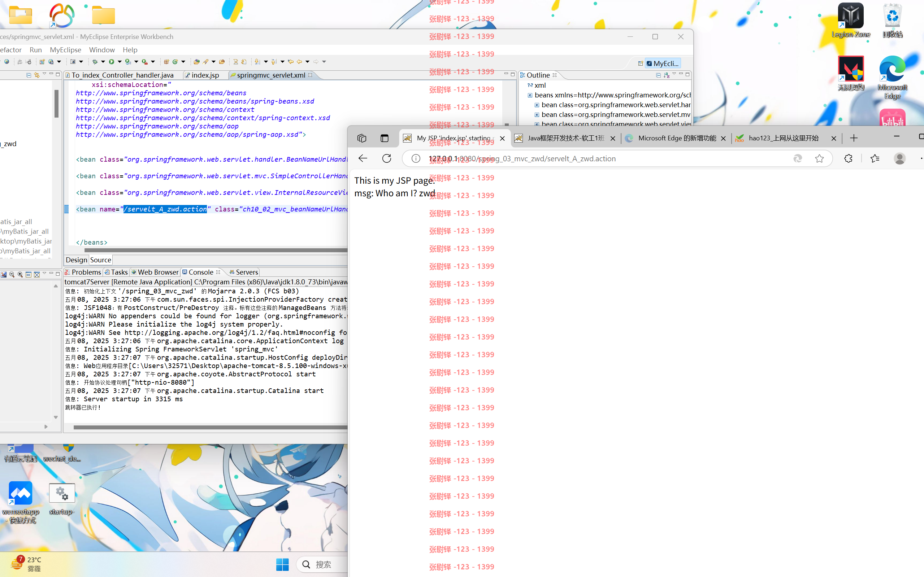The height and width of the screenshot is (577, 924).
Task: Add this page to Edge favorites star
Action: 819,158
